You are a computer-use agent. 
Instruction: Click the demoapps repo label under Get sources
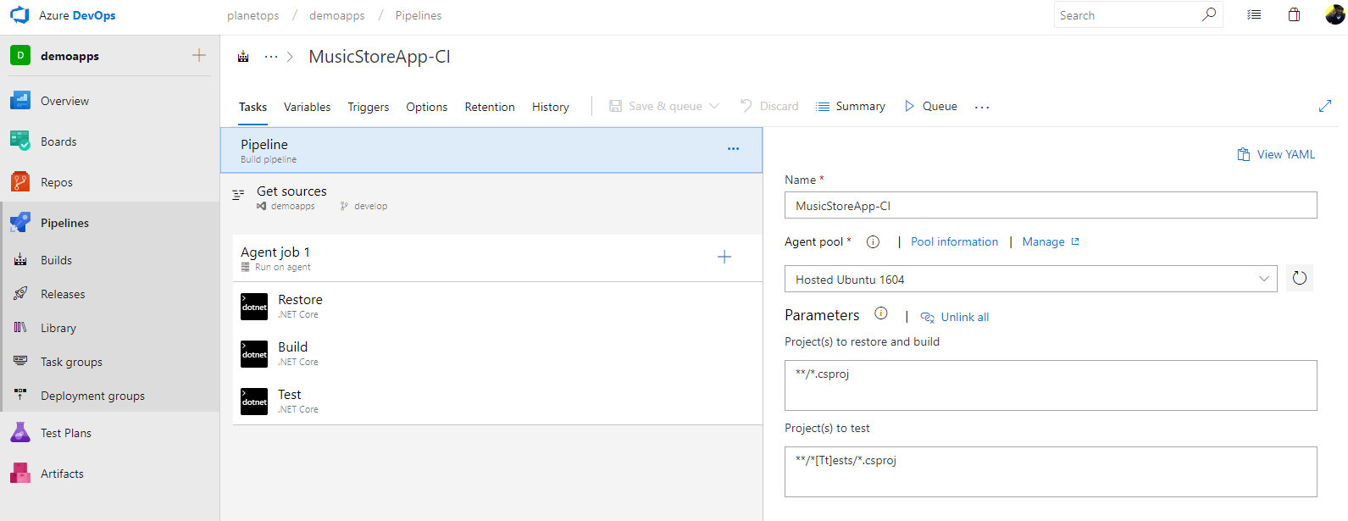click(x=293, y=206)
